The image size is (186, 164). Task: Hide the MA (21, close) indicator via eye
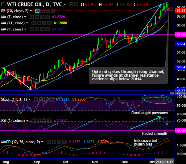click(34, 23)
